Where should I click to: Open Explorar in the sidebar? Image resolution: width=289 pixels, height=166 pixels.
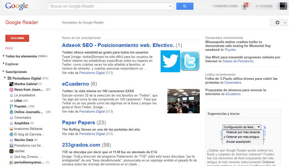coord(12,64)
